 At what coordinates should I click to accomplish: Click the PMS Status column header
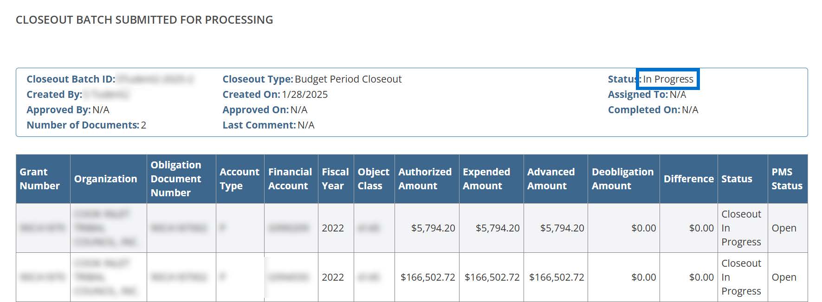click(787, 179)
